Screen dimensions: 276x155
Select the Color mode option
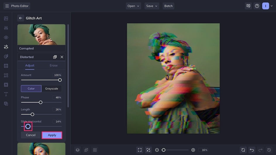pyautogui.click(x=31, y=89)
